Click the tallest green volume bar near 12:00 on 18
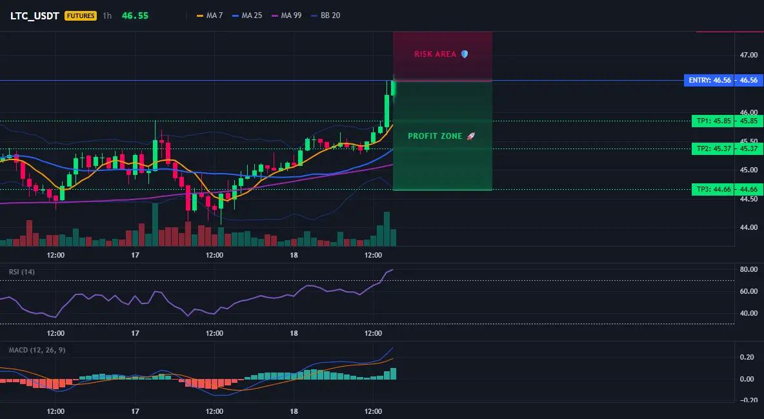Screen dimensions: 764x419 (x=387, y=229)
